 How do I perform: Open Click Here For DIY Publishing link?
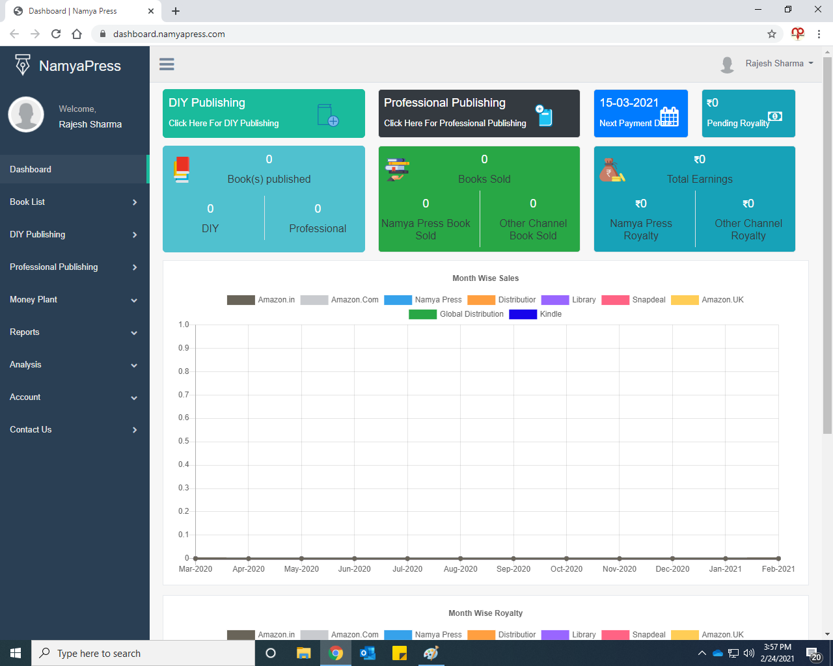tap(224, 123)
